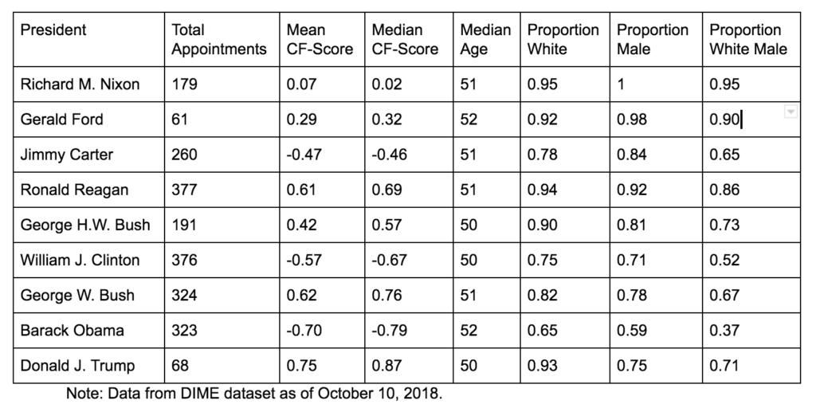Select Donald J. Trump name cell
Screen dimensions: 816x404
click(x=89, y=366)
